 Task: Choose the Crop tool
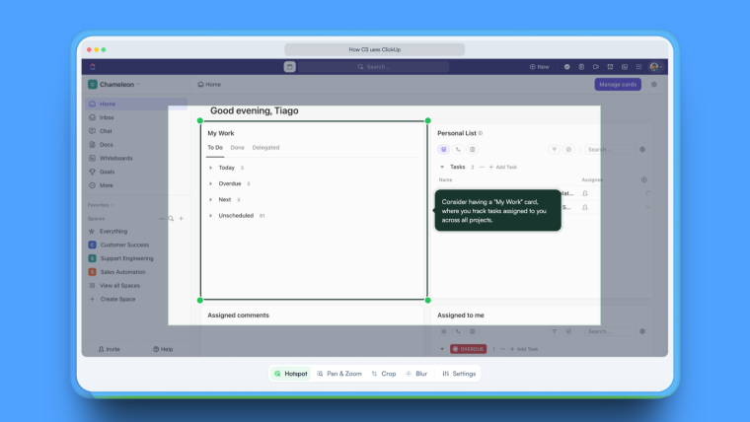click(x=384, y=374)
